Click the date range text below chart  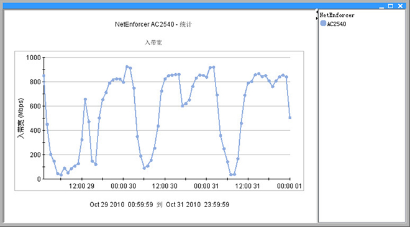click(159, 204)
